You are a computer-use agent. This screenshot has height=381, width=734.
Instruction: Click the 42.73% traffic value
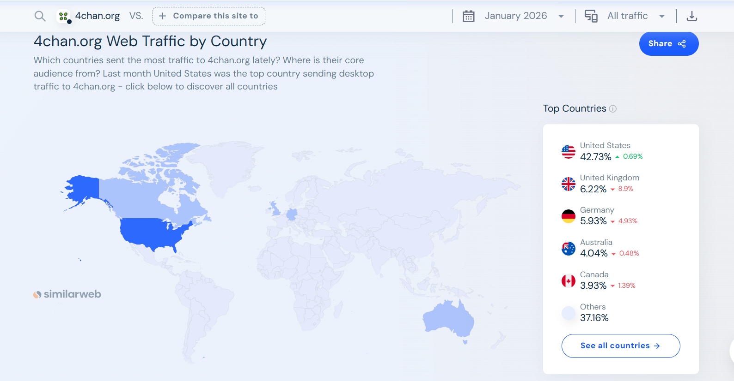pyautogui.click(x=596, y=157)
